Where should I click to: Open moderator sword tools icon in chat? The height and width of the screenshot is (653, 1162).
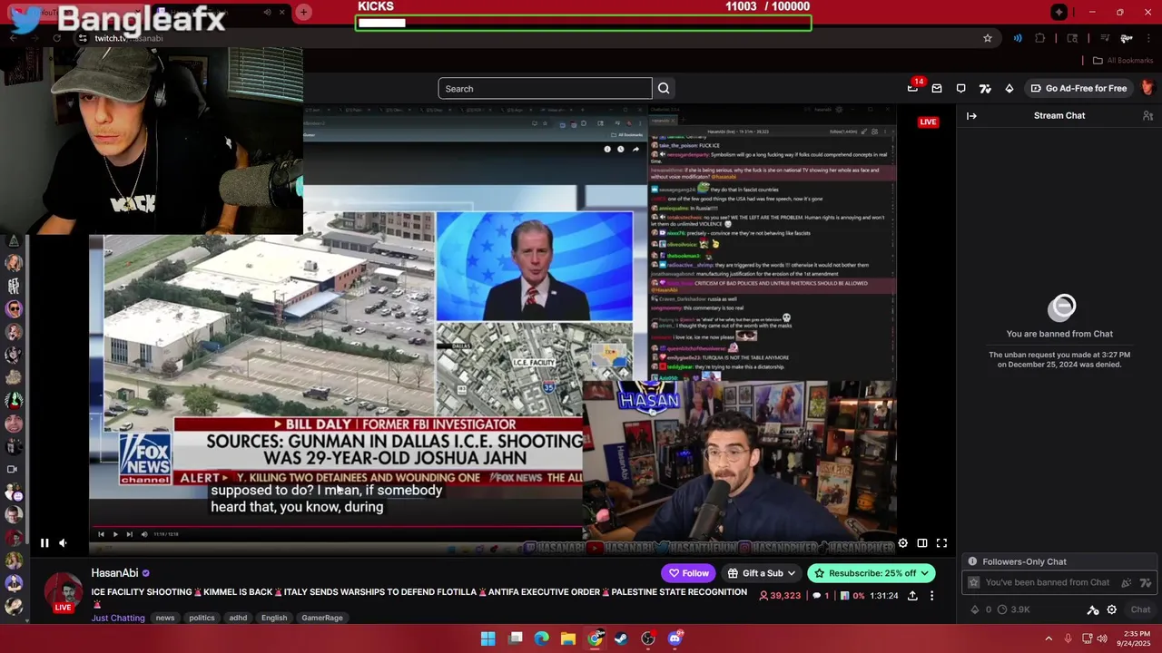click(x=1093, y=609)
